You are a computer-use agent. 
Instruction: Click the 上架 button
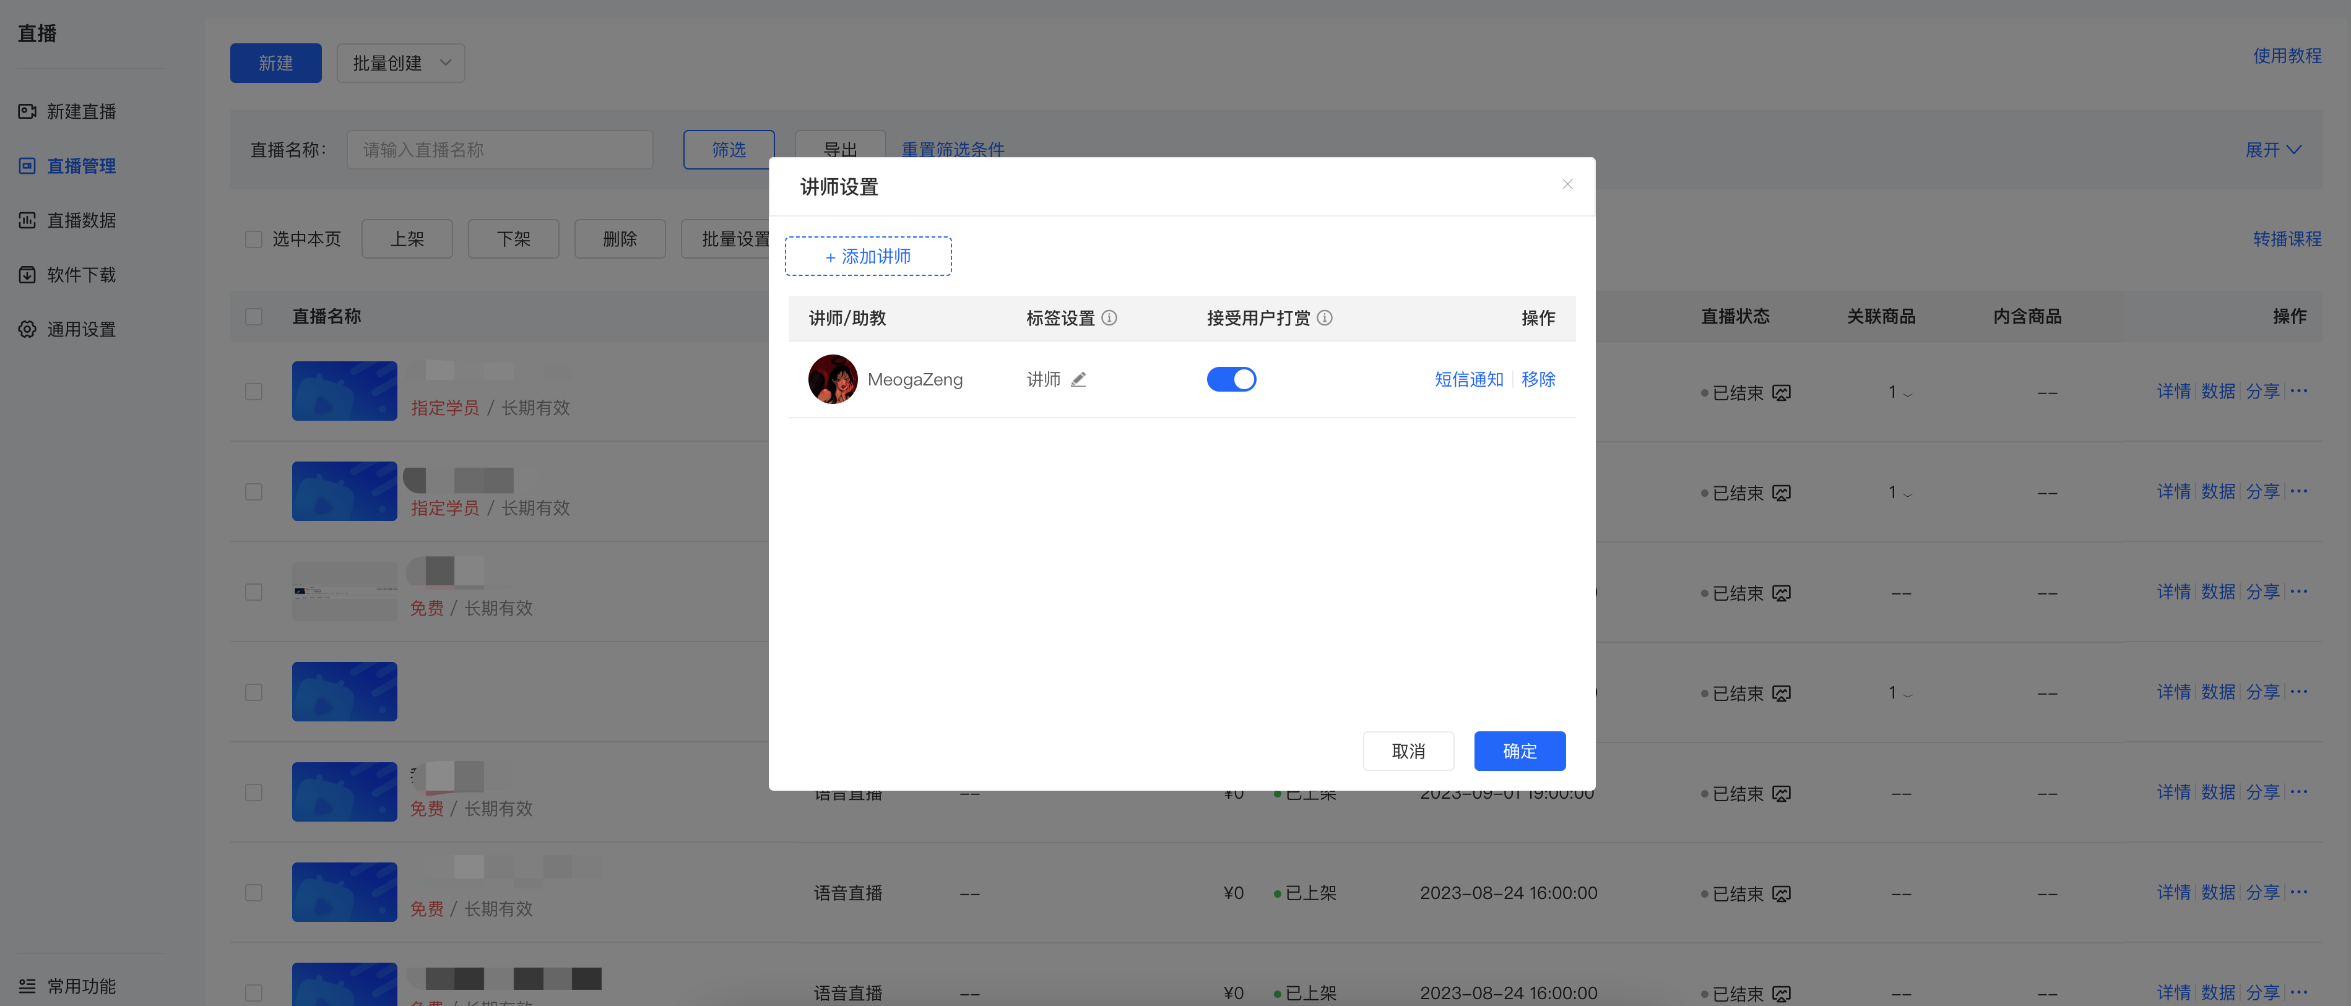pos(407,239)
